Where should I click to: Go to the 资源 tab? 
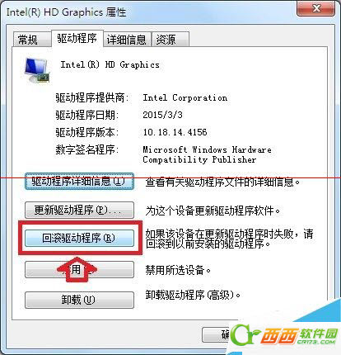(166, 40)
